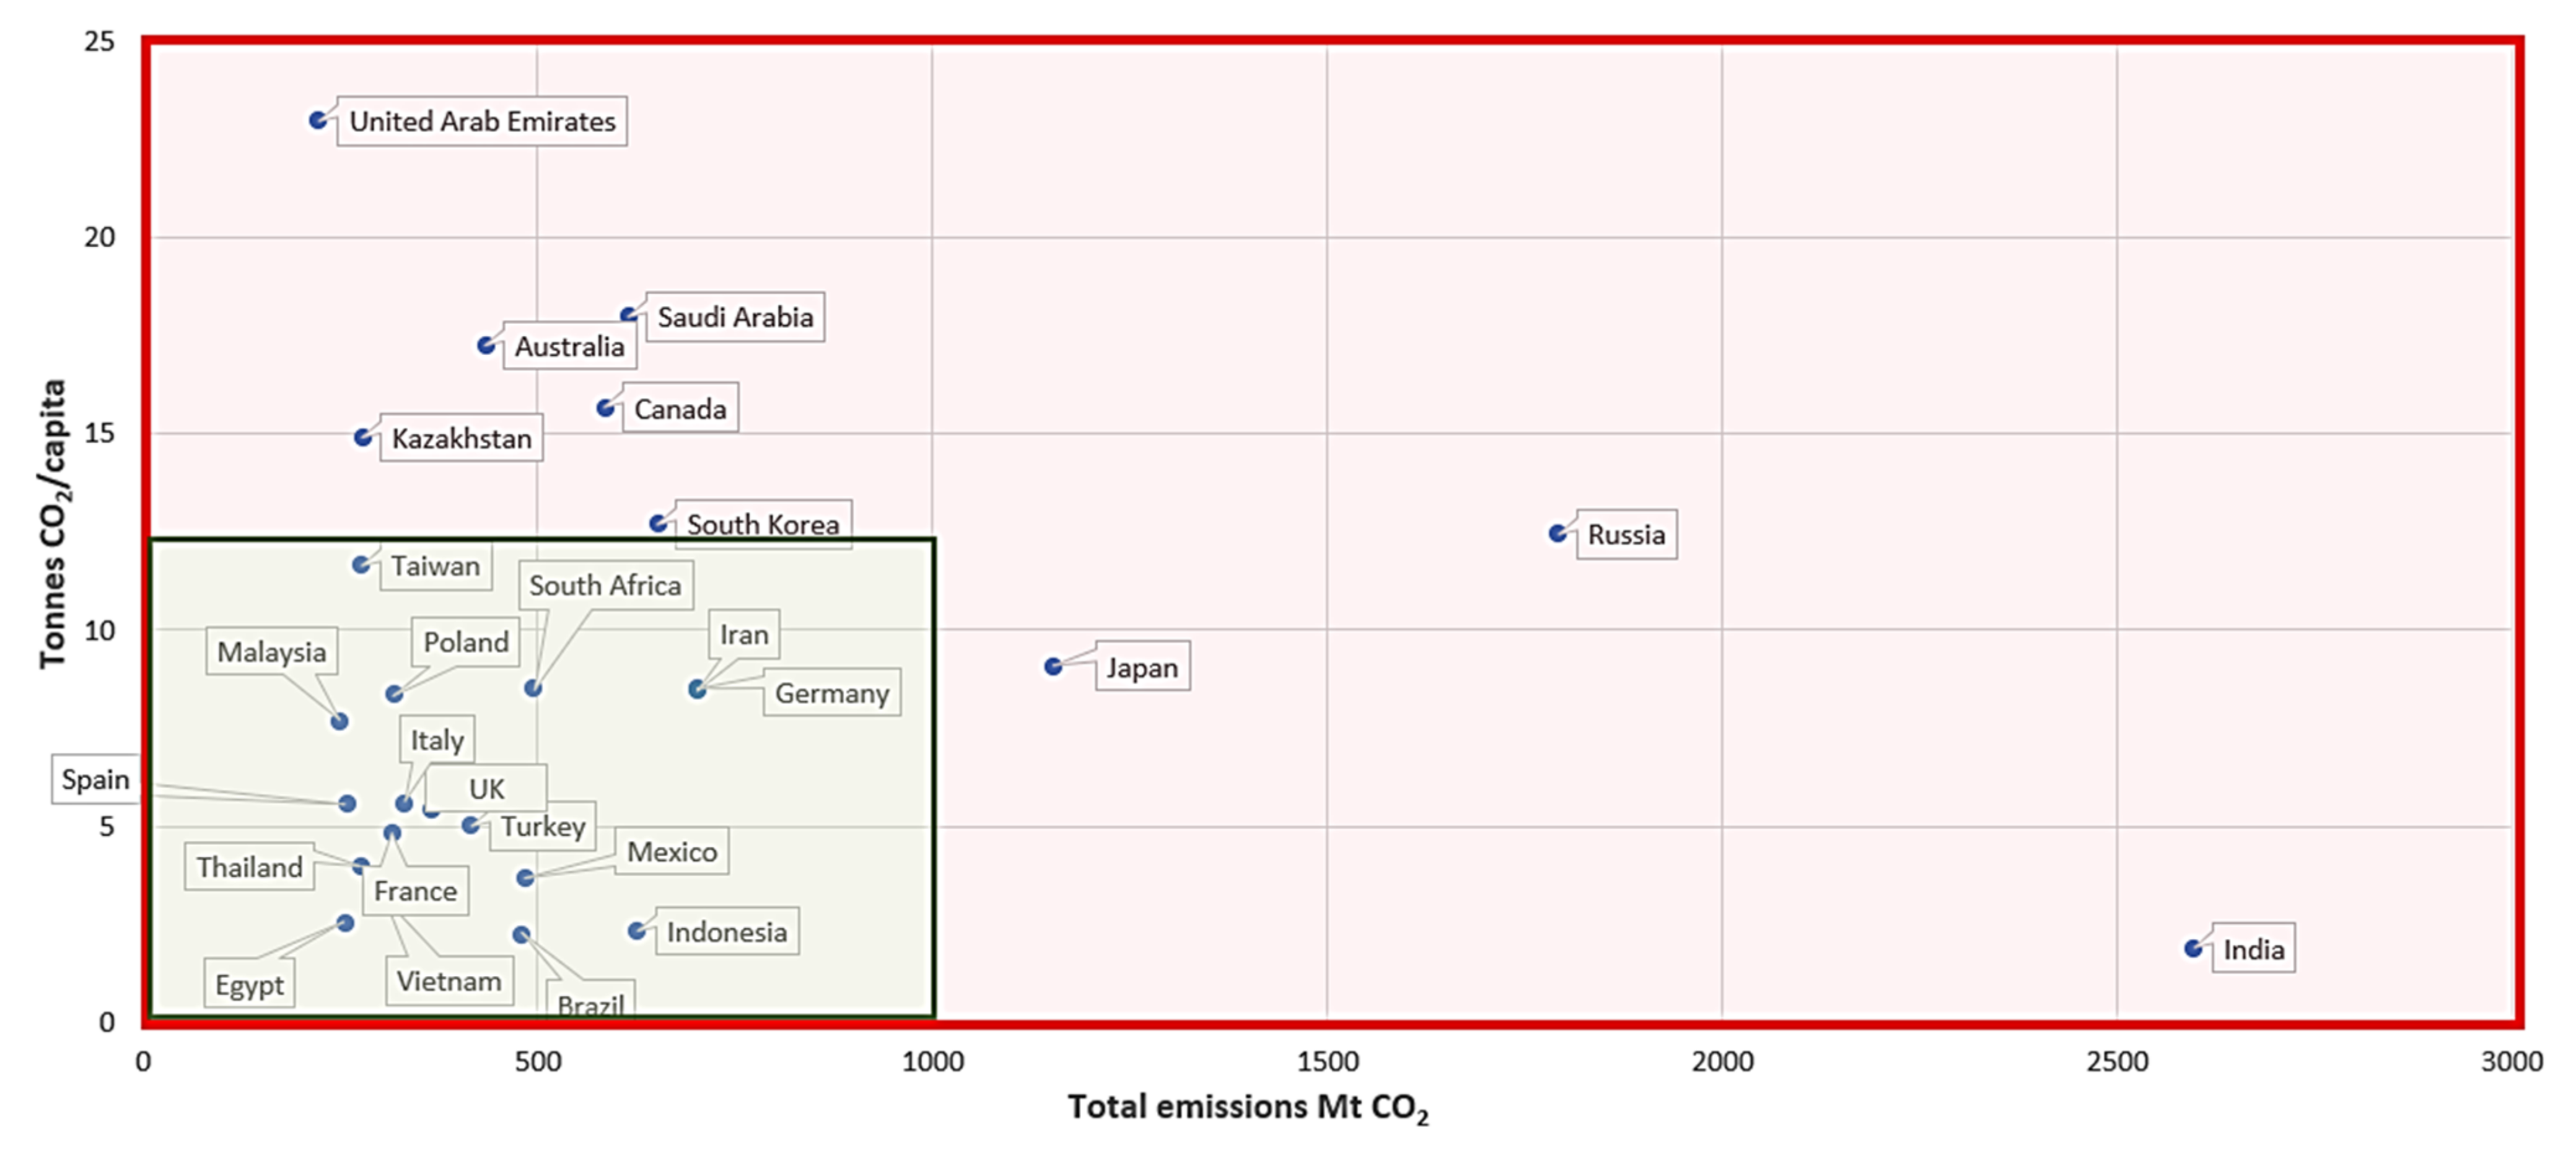Select the Mexico data label
This screenshot has width=2576, height=1150.
point(671,852)
